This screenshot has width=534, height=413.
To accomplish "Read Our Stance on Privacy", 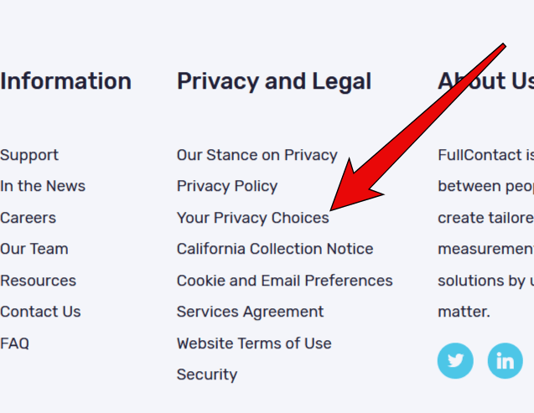I will (x=257, y=155).
